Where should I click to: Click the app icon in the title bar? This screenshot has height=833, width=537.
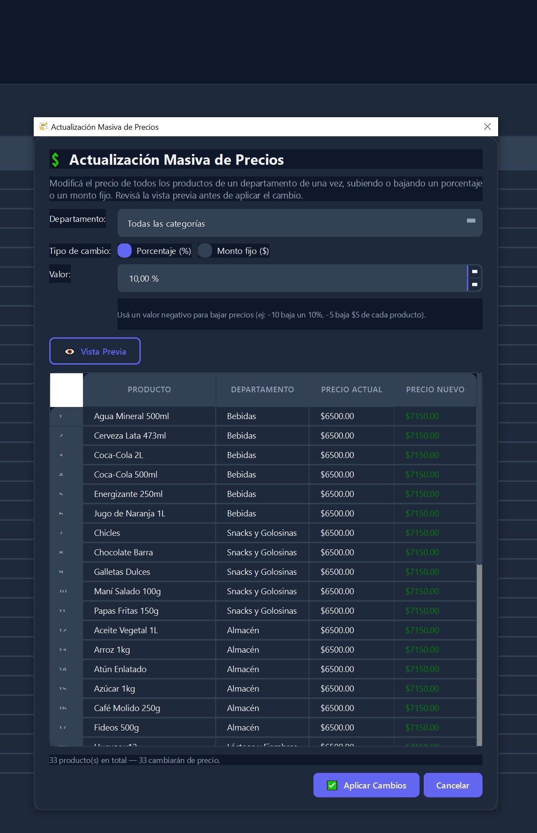43,127
